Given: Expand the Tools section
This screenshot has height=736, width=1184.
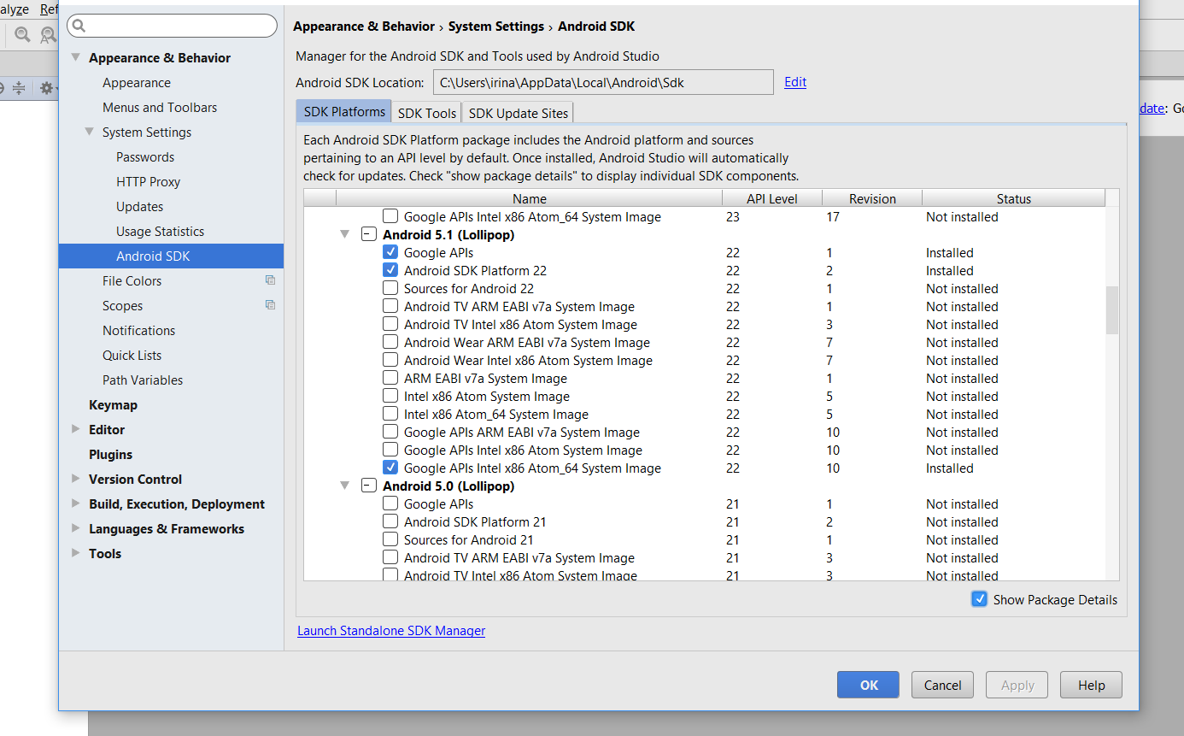Looking at the screenshot, I should (x=76, y=554).
